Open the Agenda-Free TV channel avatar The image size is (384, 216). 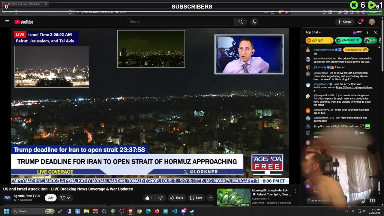click(x=7, y=198)
